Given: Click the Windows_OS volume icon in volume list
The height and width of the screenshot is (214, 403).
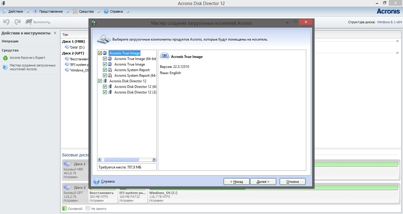Looking at the screenshot, I should click(67, 70).
